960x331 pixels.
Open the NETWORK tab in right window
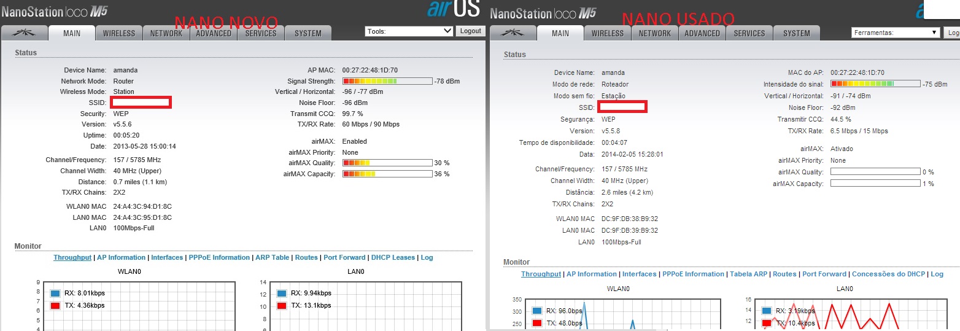pyautogui.click(x=655, y=33)
